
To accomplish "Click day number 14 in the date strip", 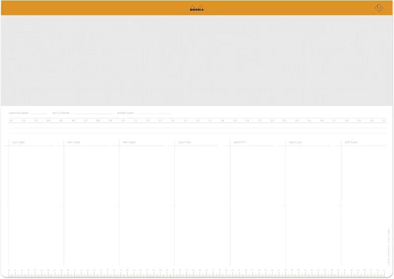I will tap(173, 121).
